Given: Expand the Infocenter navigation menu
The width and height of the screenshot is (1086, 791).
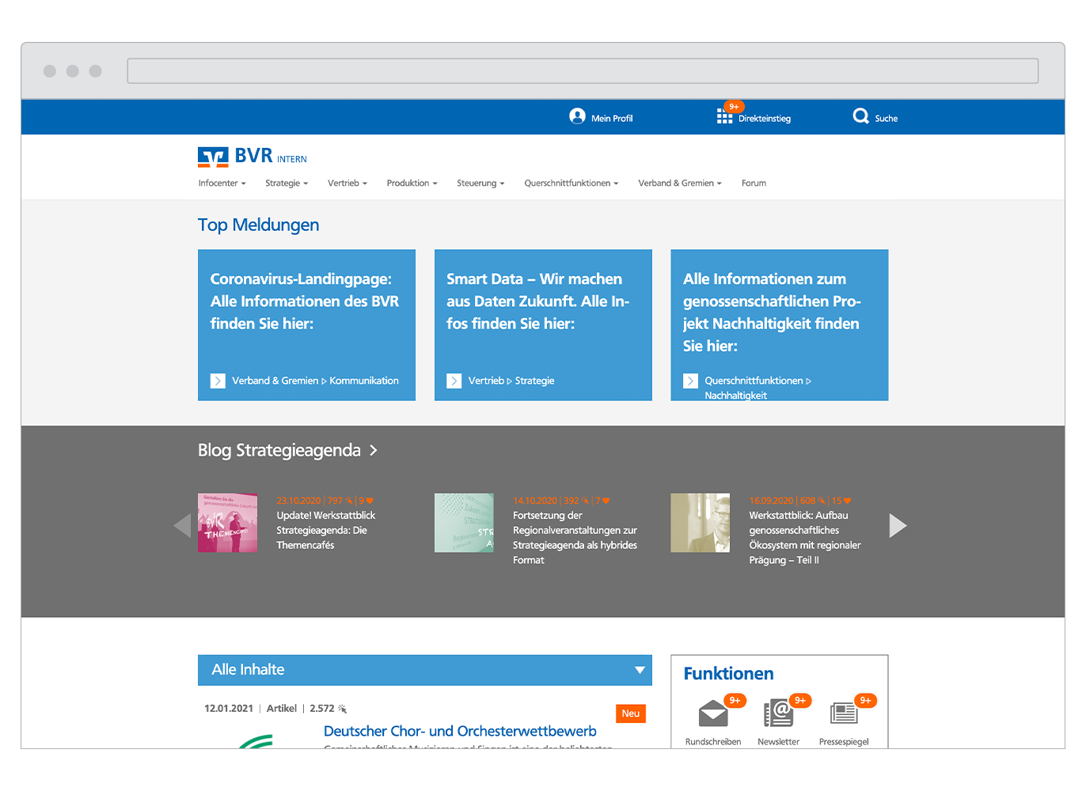Looking at the screenshot, I should click(x=222, y=184).
